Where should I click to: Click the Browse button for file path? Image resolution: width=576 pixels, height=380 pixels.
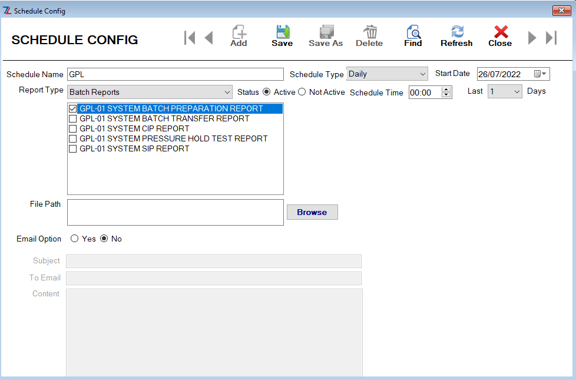click(x=312, y=212)
